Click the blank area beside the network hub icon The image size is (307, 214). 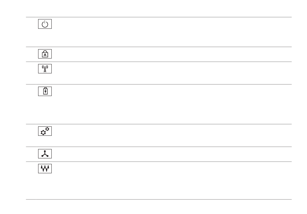click(x=172, y=154)
